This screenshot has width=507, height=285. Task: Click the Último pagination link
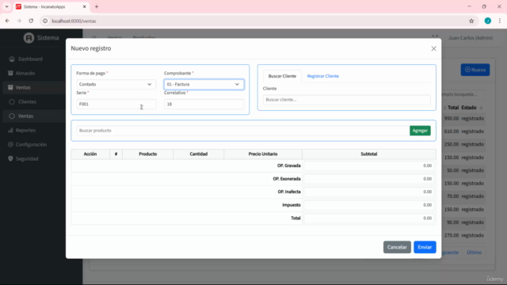coord(474,253)
